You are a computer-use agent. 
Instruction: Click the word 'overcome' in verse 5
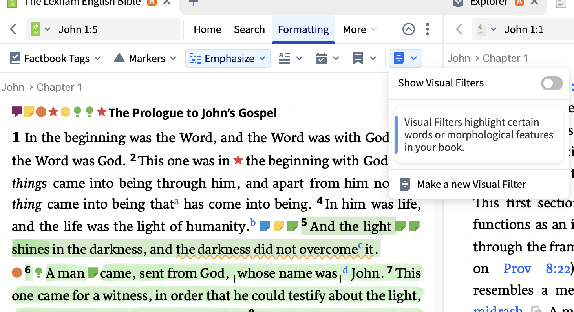(328, 249)
